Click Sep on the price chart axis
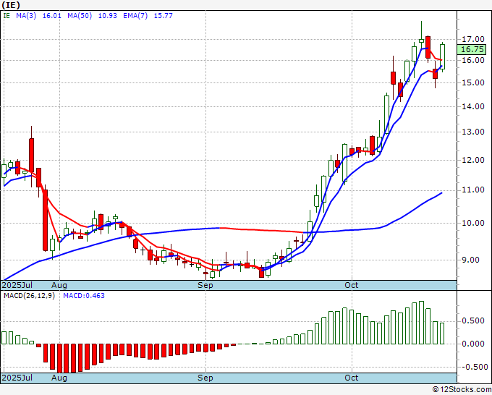 pyautogui.click(x=205, y=285)
